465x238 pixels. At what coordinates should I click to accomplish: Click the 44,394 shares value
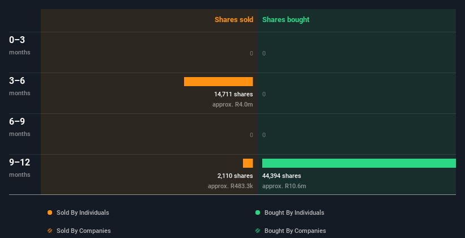coord(281,176)
